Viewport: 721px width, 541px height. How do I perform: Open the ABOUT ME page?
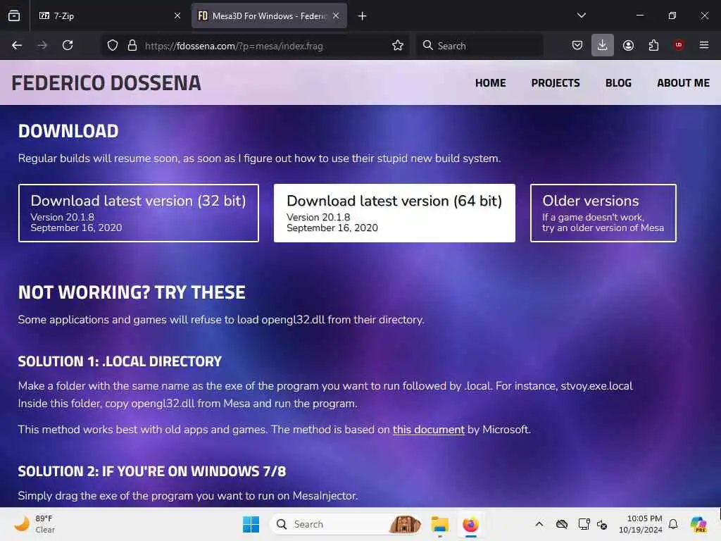click(x=683, y=83)
